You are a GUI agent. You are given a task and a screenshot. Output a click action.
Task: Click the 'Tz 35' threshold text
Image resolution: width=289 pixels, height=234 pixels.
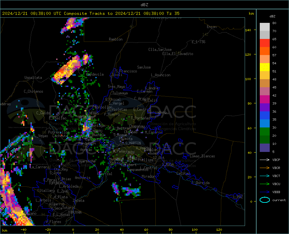173,14
